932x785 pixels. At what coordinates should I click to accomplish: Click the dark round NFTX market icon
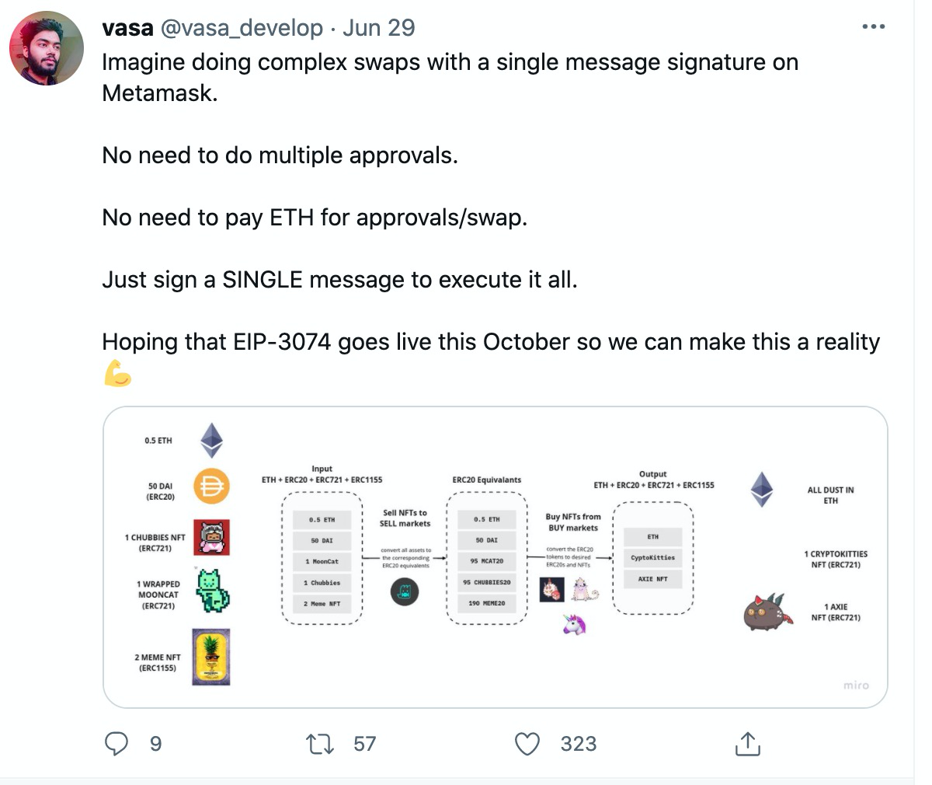(404, 593)
